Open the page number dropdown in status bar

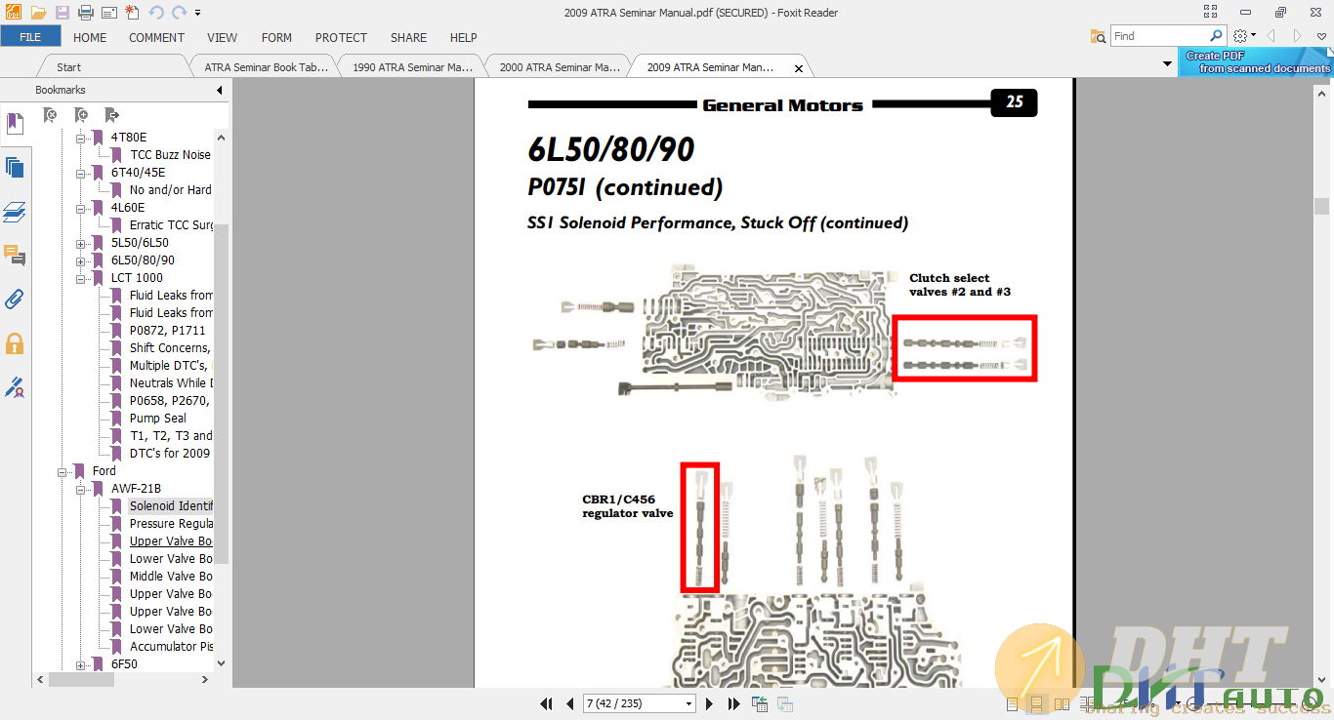pyautogui.click(x=688, y=703)
